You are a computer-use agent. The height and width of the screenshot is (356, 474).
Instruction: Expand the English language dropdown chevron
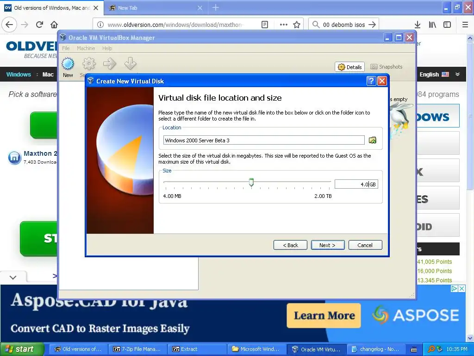click(458, 74)
